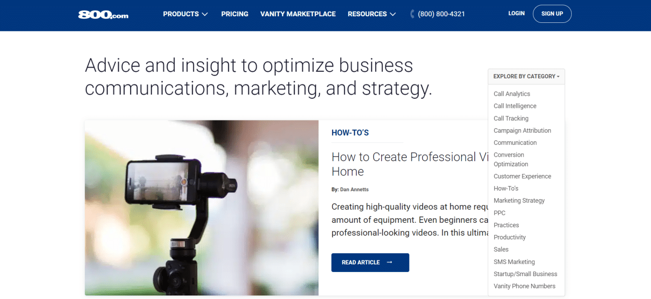Select Campaign Attribution category
651x299 pixels.
(522, 131)
